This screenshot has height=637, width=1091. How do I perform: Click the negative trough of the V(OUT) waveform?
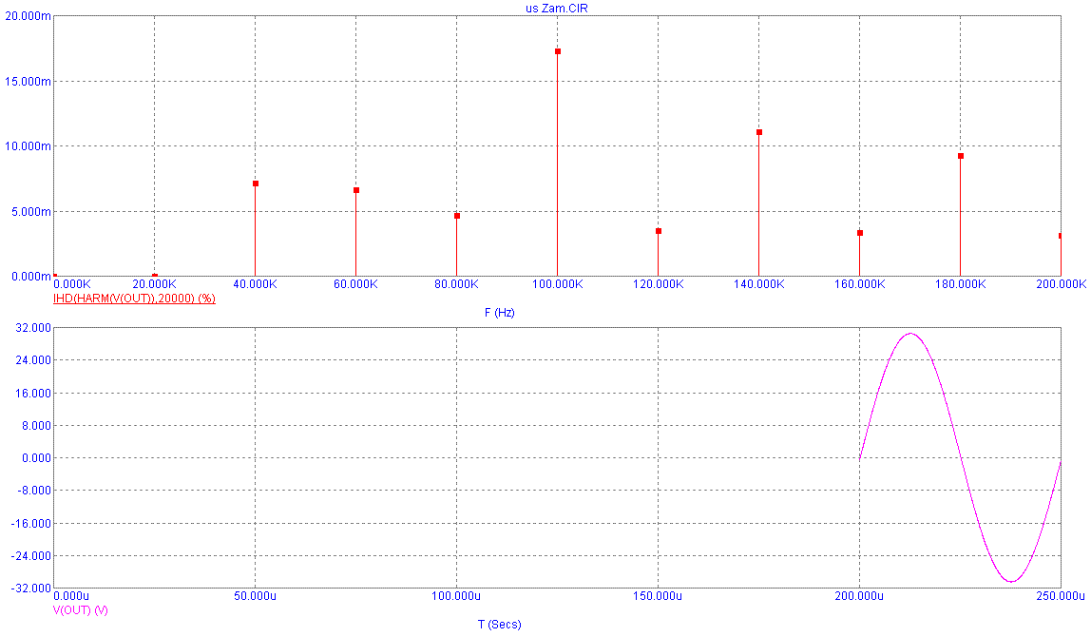tap(1011, 581)
